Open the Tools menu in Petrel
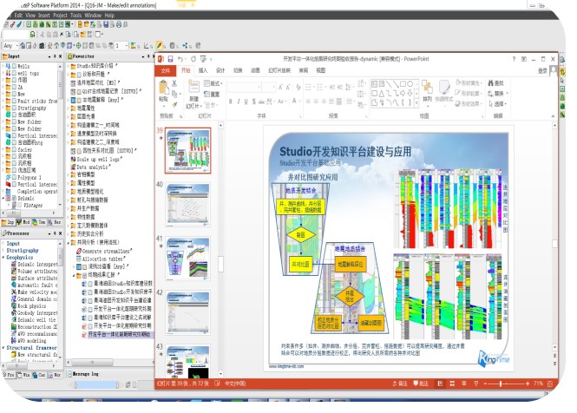577x413 pixels. click(x=75, y=15)
